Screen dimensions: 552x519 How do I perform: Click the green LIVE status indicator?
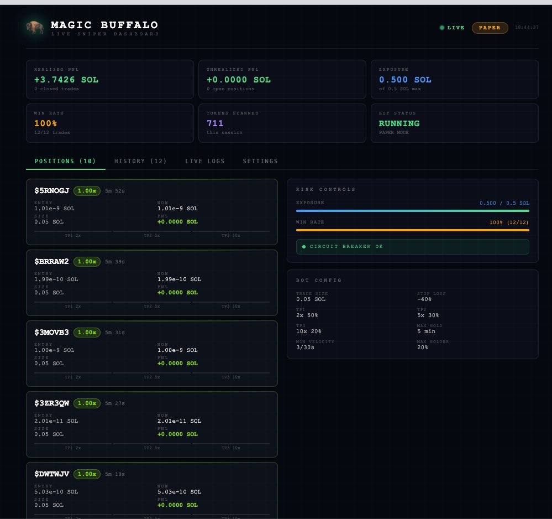[x=452, y=28]
